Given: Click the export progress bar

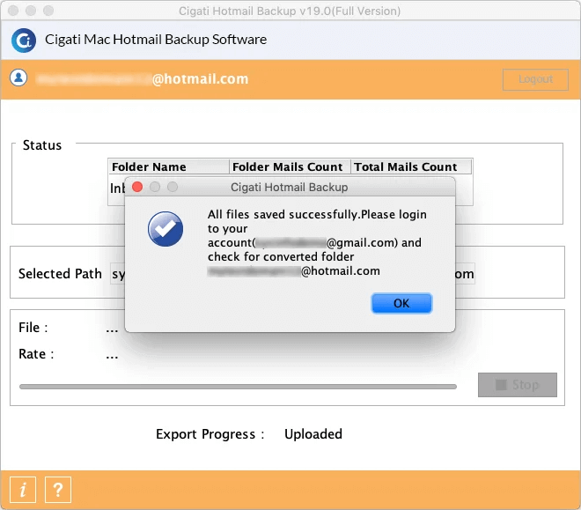Looking at the screenshot, I should pyautogui.click(x=238, y=387).
